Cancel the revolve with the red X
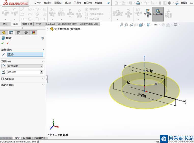This screenshot has width=194, height=143. (7, 43)
